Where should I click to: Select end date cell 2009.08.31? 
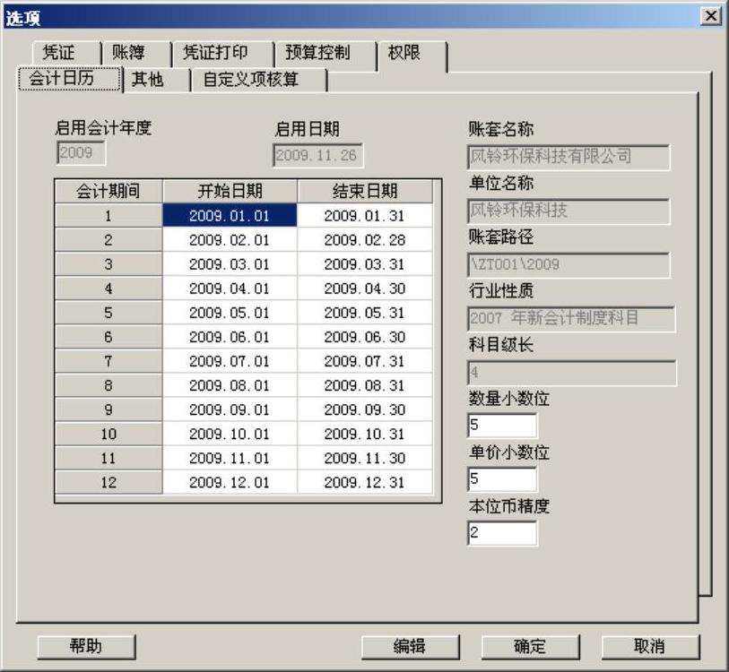[365, 385]
